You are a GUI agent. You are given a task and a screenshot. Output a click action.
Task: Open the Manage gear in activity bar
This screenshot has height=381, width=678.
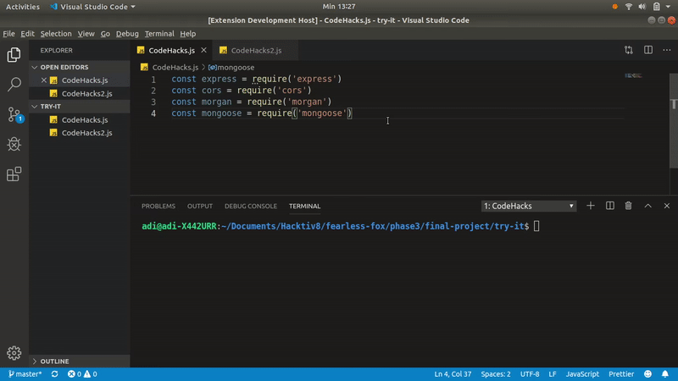(14, 353)
